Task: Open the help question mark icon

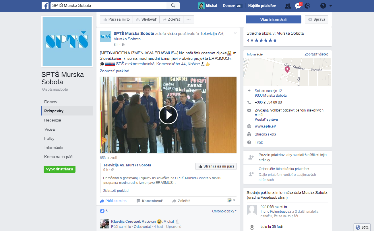Action: tap(323, 6)
